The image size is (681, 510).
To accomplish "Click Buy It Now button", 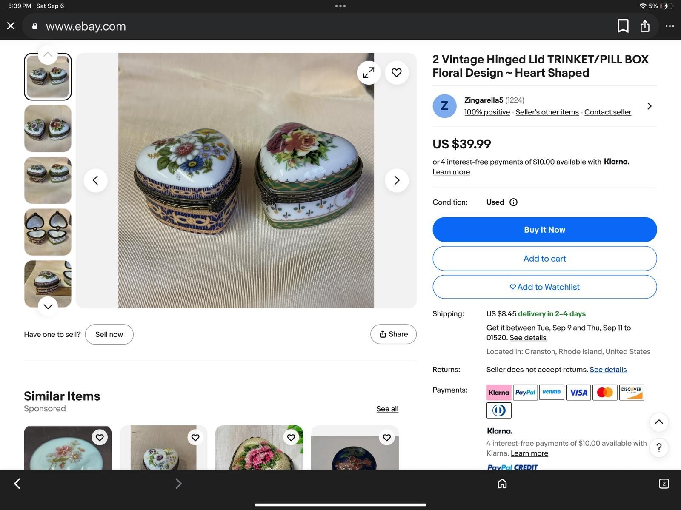I will click(545, 230).
